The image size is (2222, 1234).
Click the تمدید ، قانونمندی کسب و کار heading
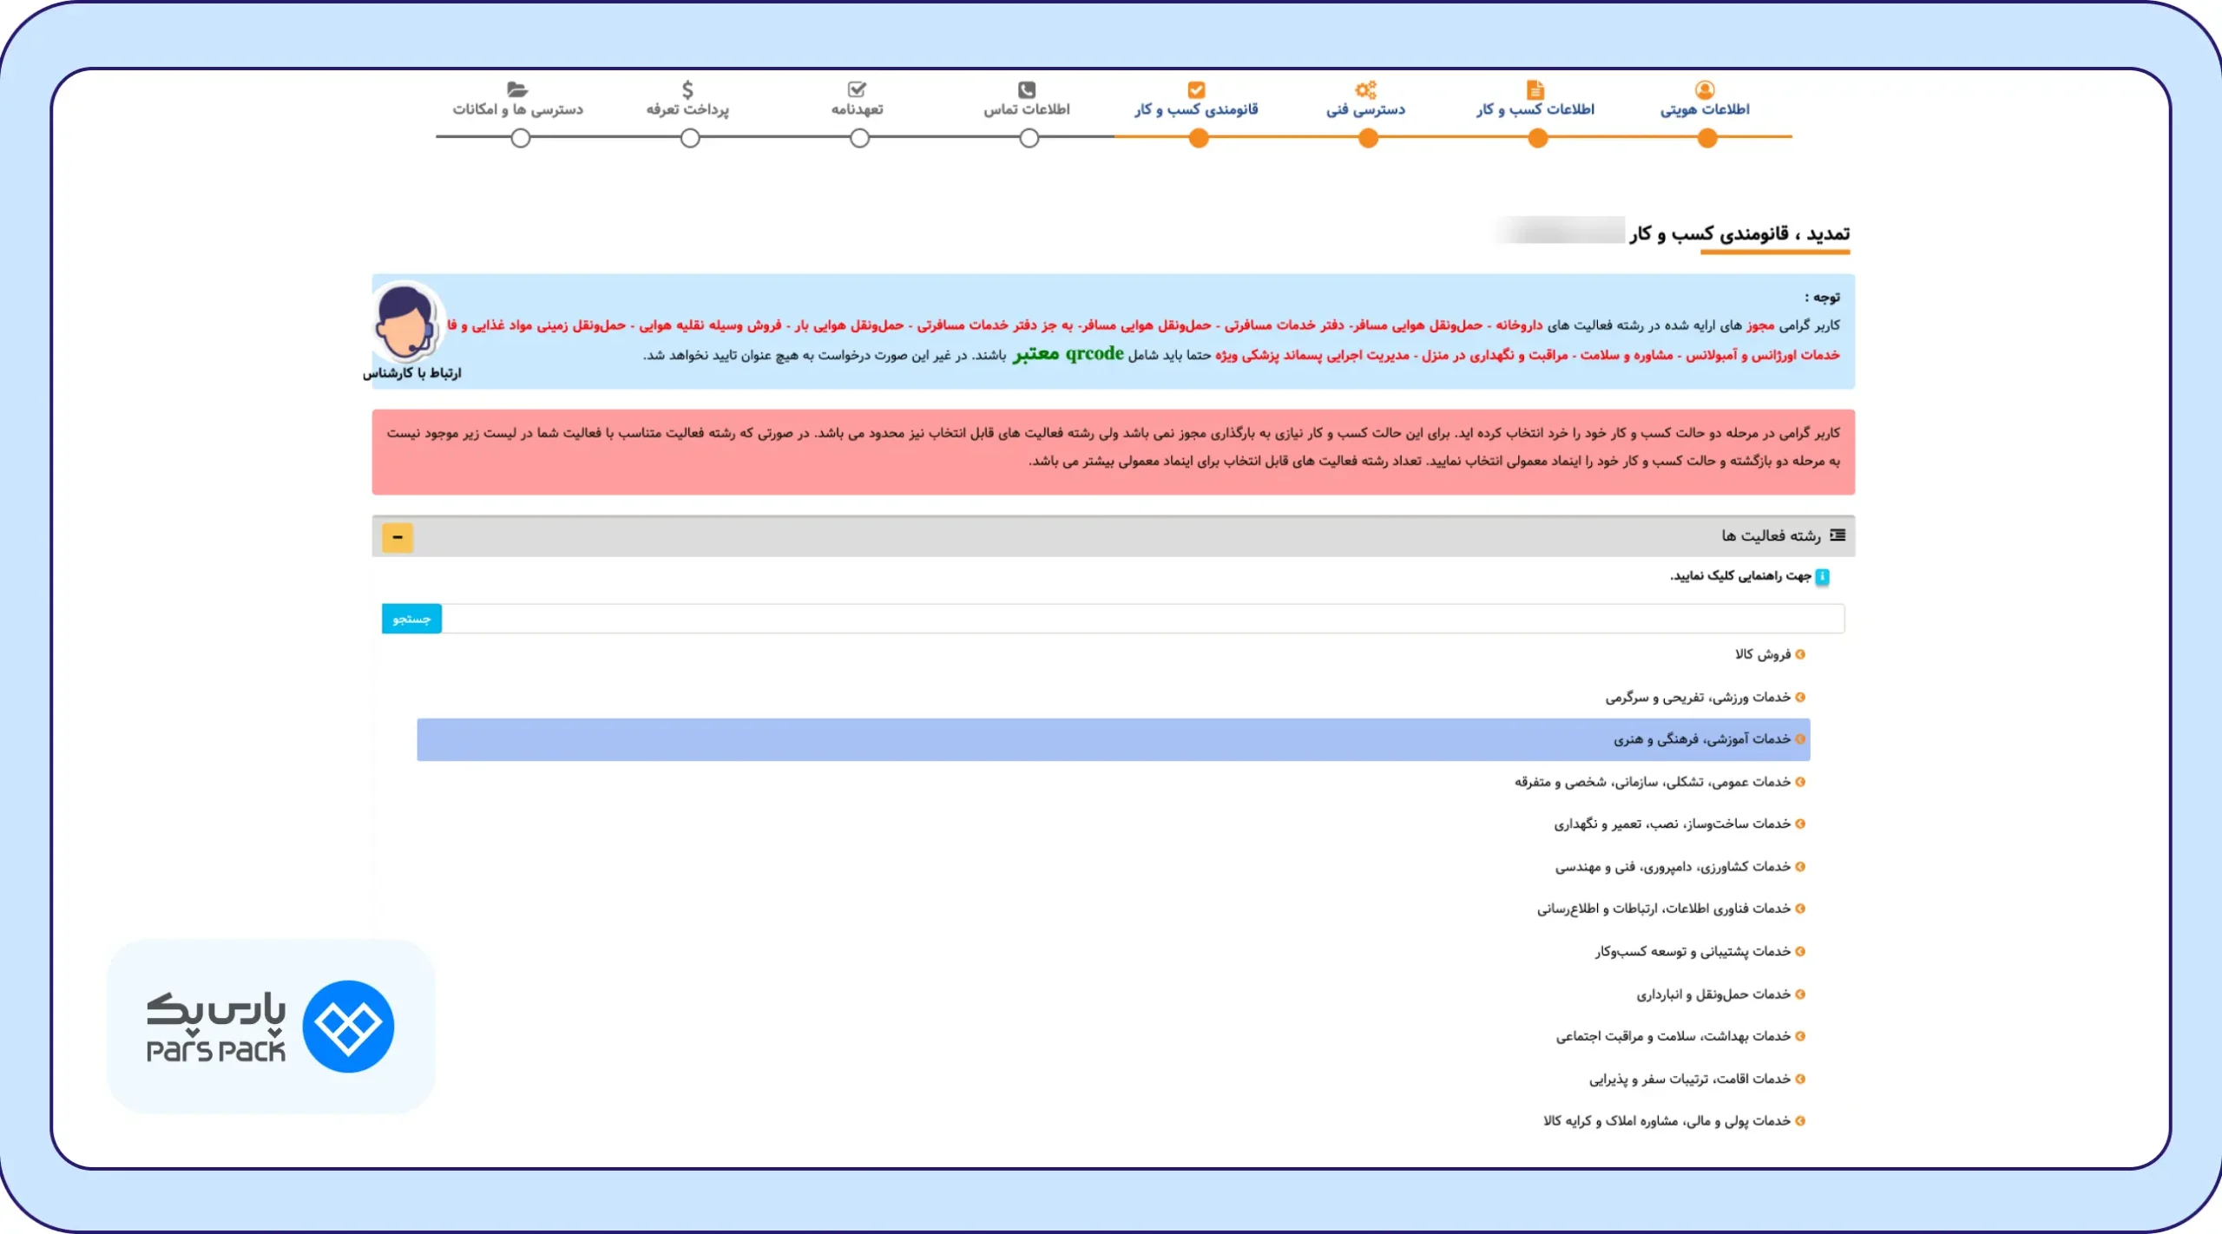(x=1739, y=233)
